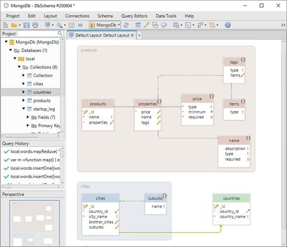Image resolution: width=287 pixels, height=247 pixels.
Task: Open the MongoDb connection combo box
Action: click(x=105, y=25)
